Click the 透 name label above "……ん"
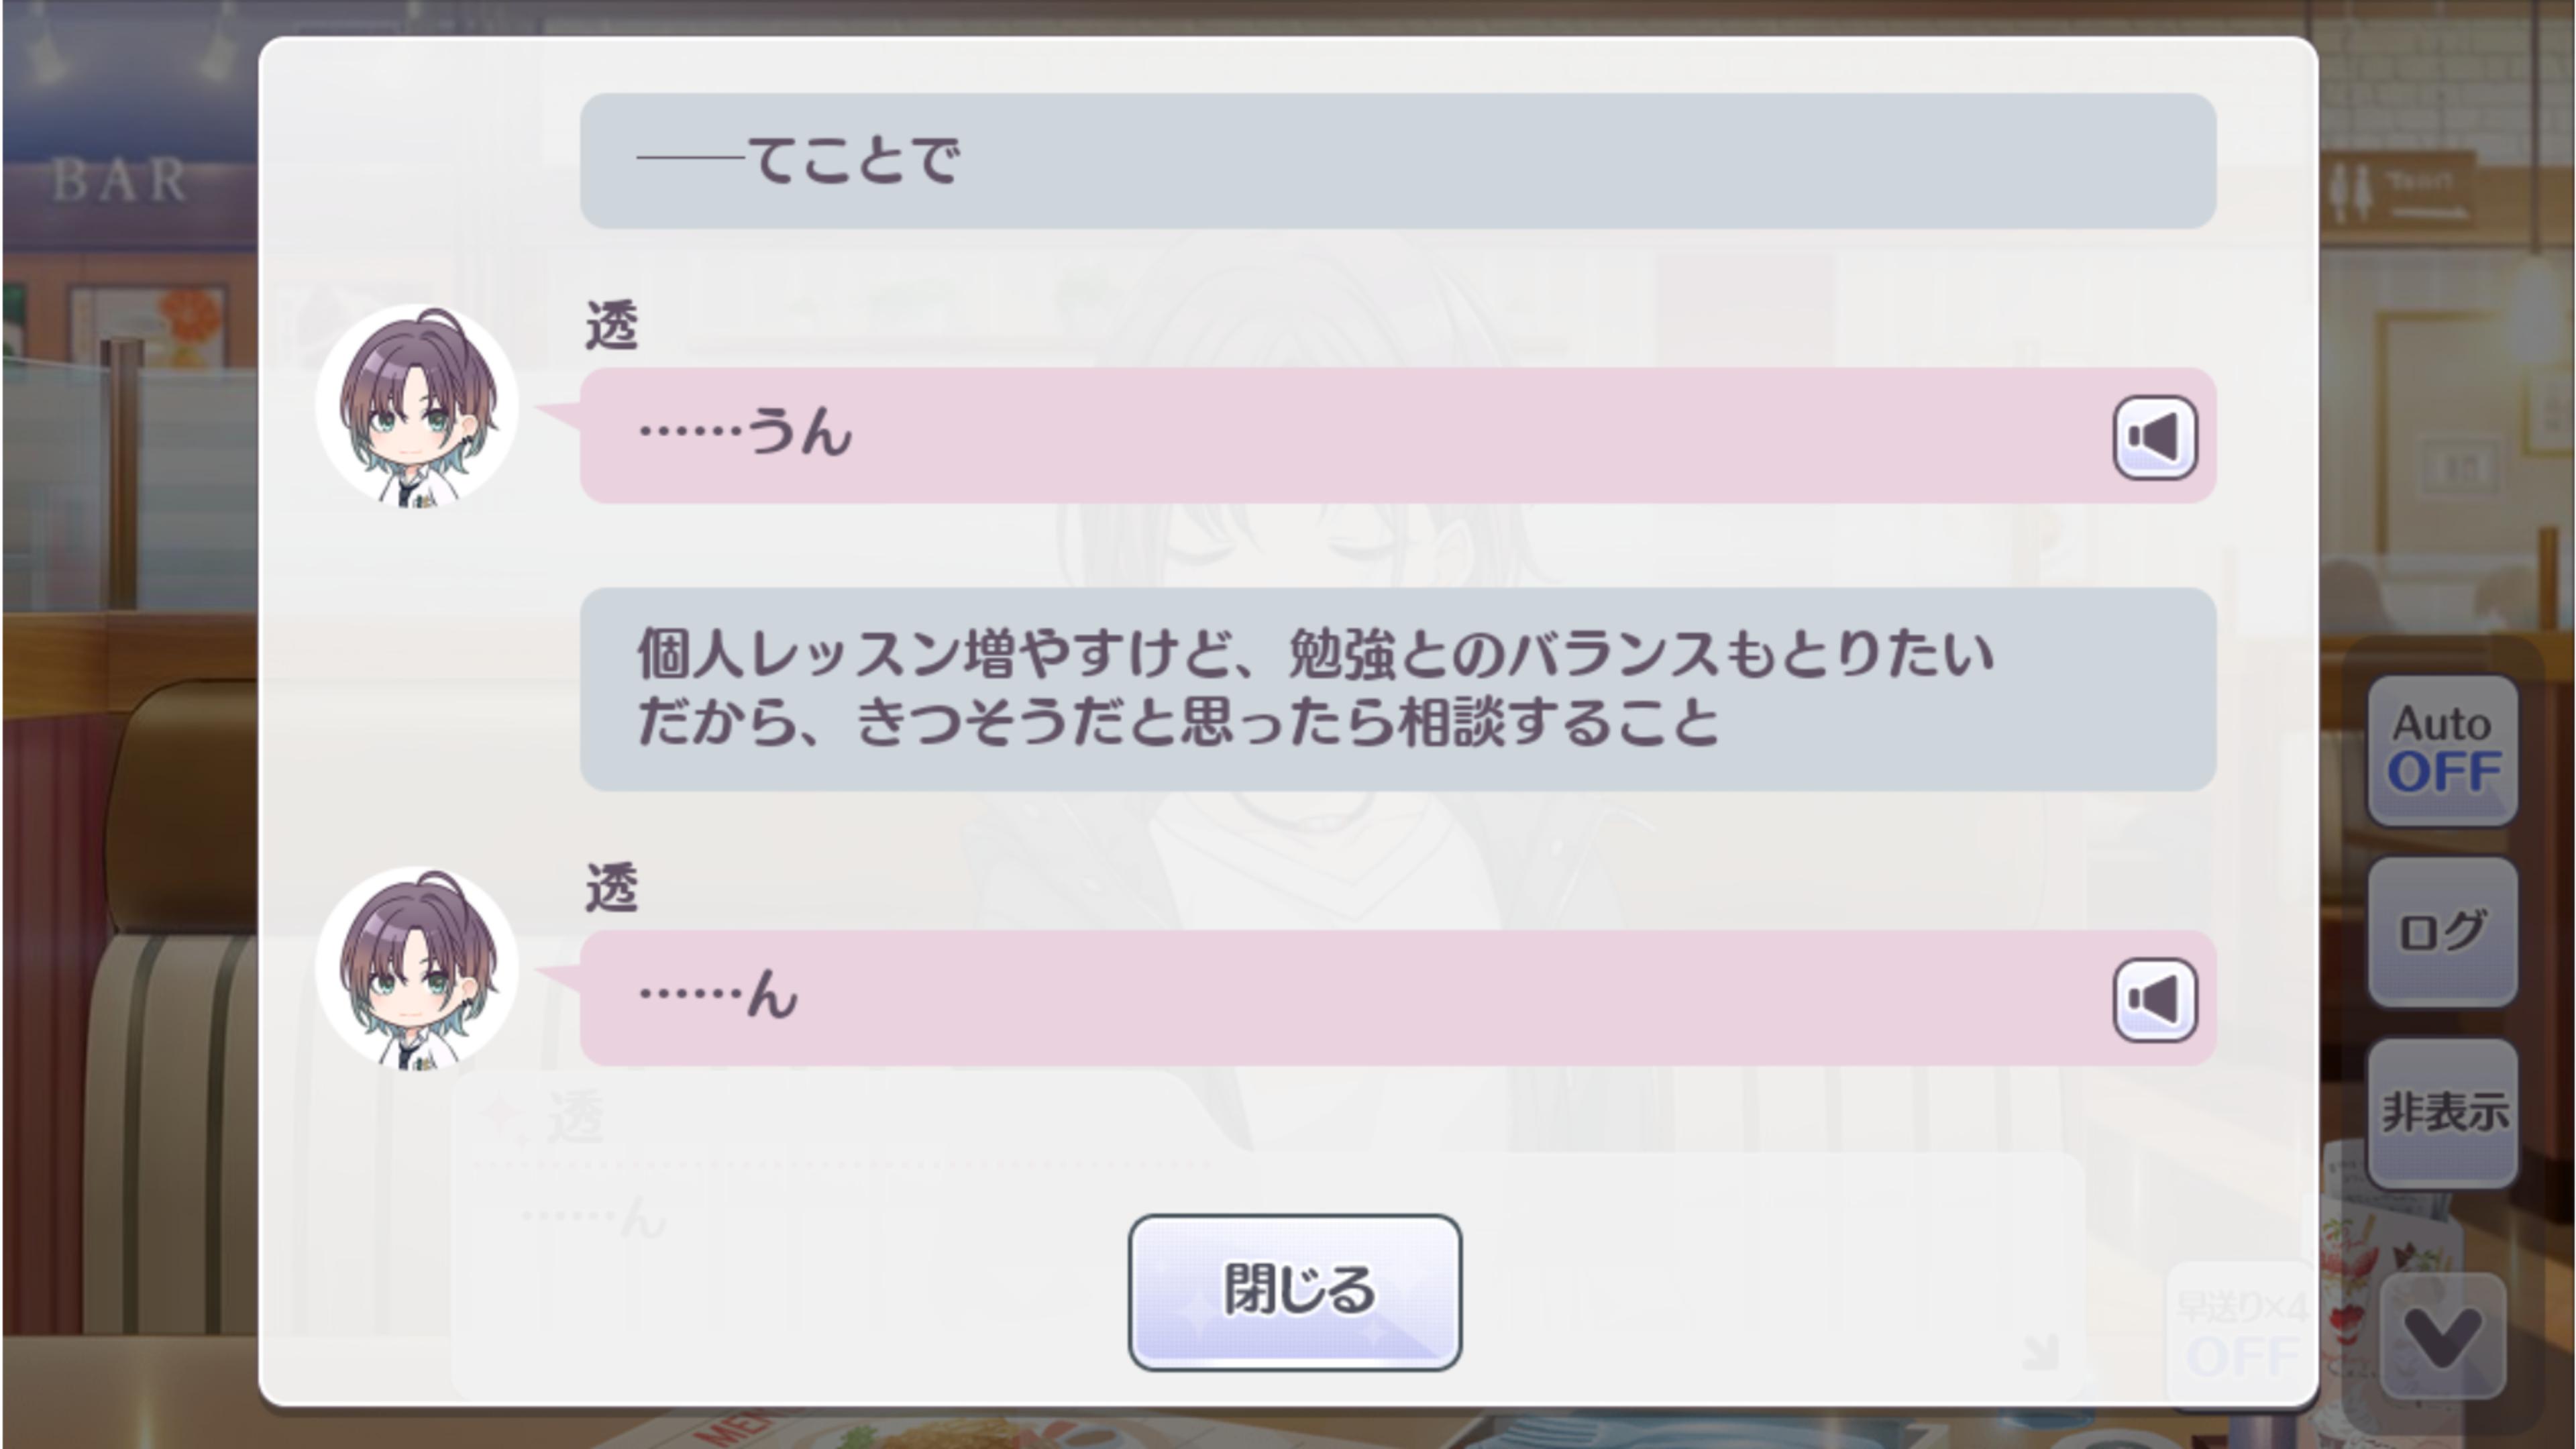The width and height of the screenshot is (2576, 1449). pyautogui.click(x=611, y=887)
